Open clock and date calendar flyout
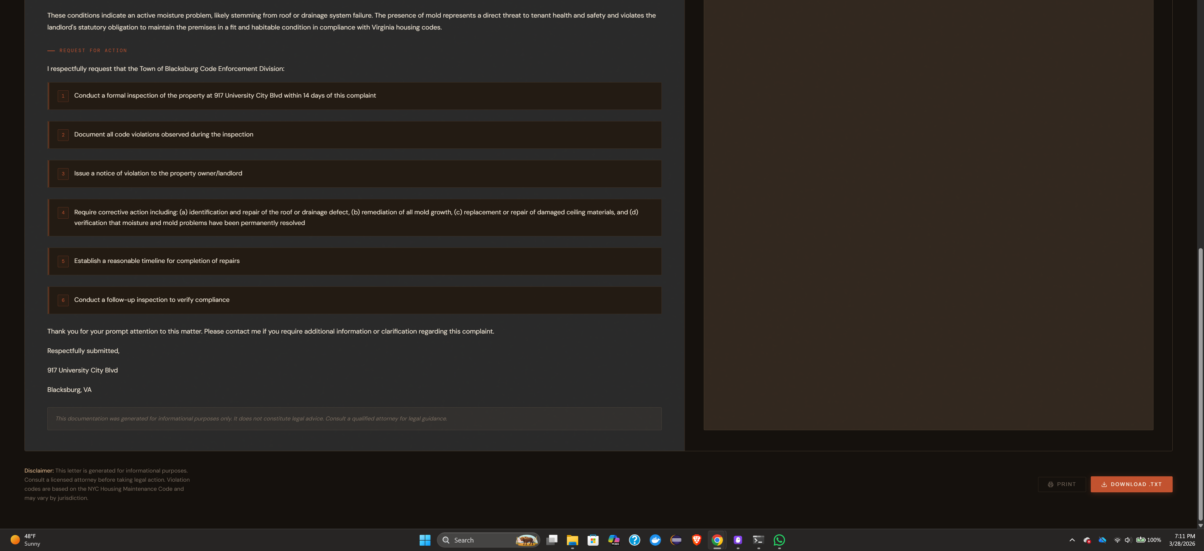 coord(1181,540)
